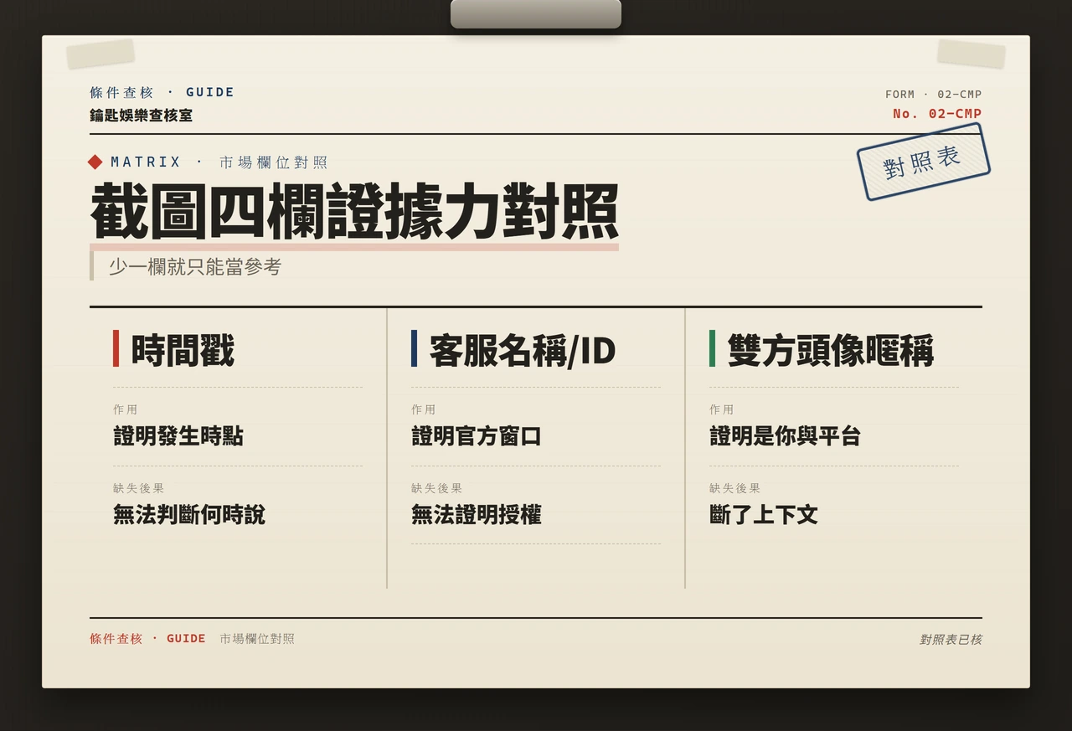Select the red No. 02-CMP number
Image resolution: width=1072 pixels, height=731 pixels.
[937, 114]
